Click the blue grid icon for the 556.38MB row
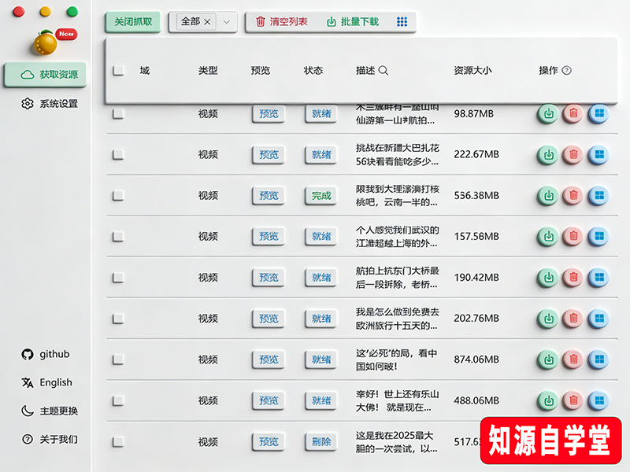Image resolution: width=630 pixels, height=472 pixels. (x=599, y=196)
